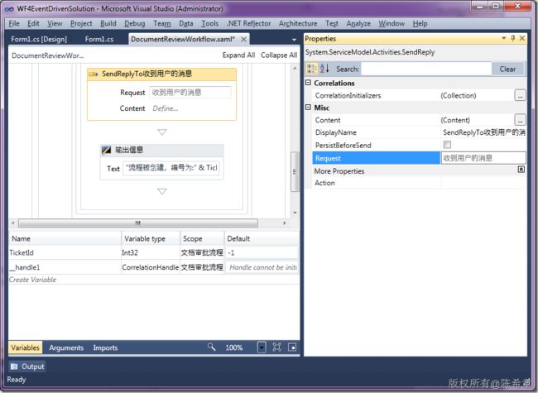Viewport: 538px width, 393px height.
Task: Pin the Properties panel
Action: (513, 38)
